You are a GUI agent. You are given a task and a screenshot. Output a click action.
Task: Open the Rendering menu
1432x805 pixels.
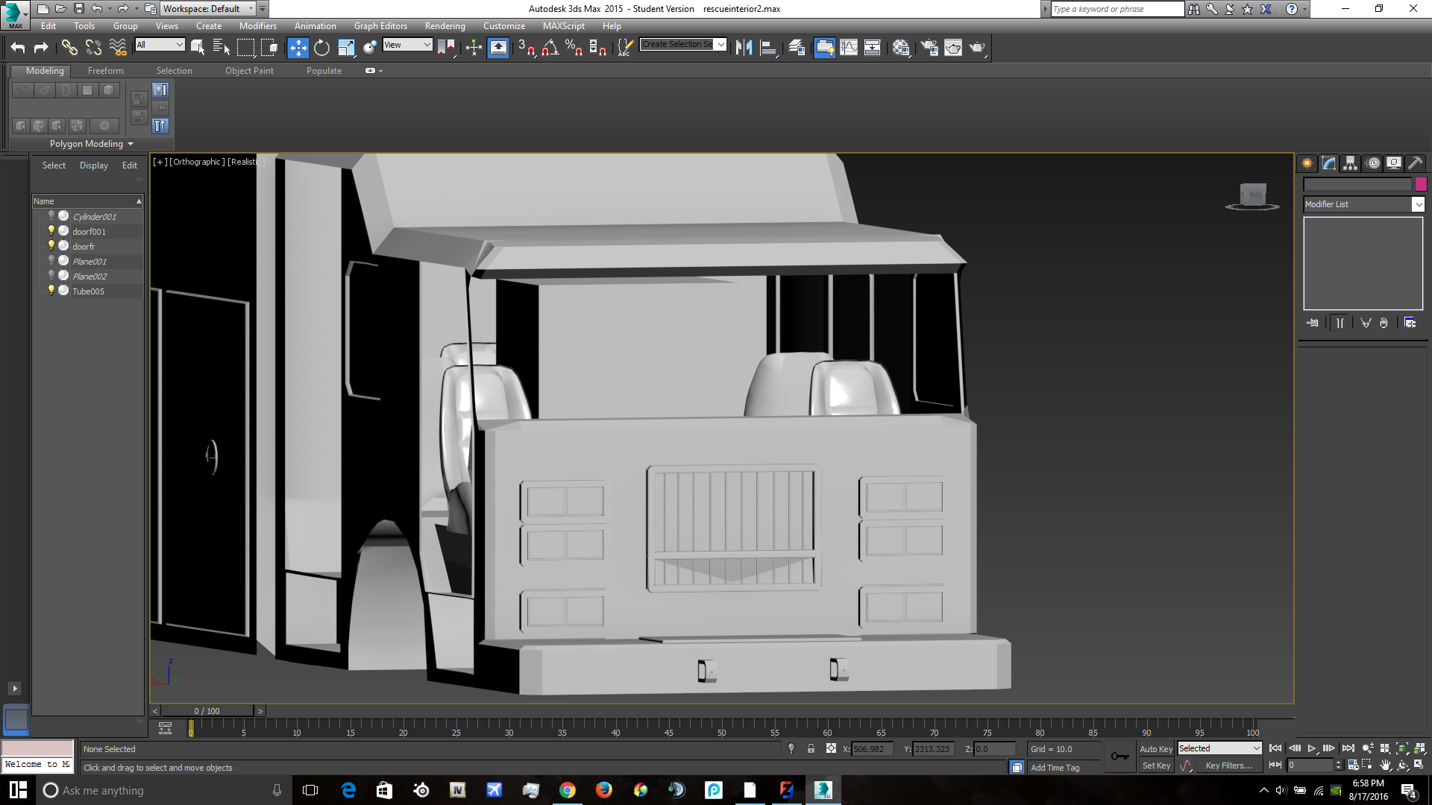coord(445,26)
